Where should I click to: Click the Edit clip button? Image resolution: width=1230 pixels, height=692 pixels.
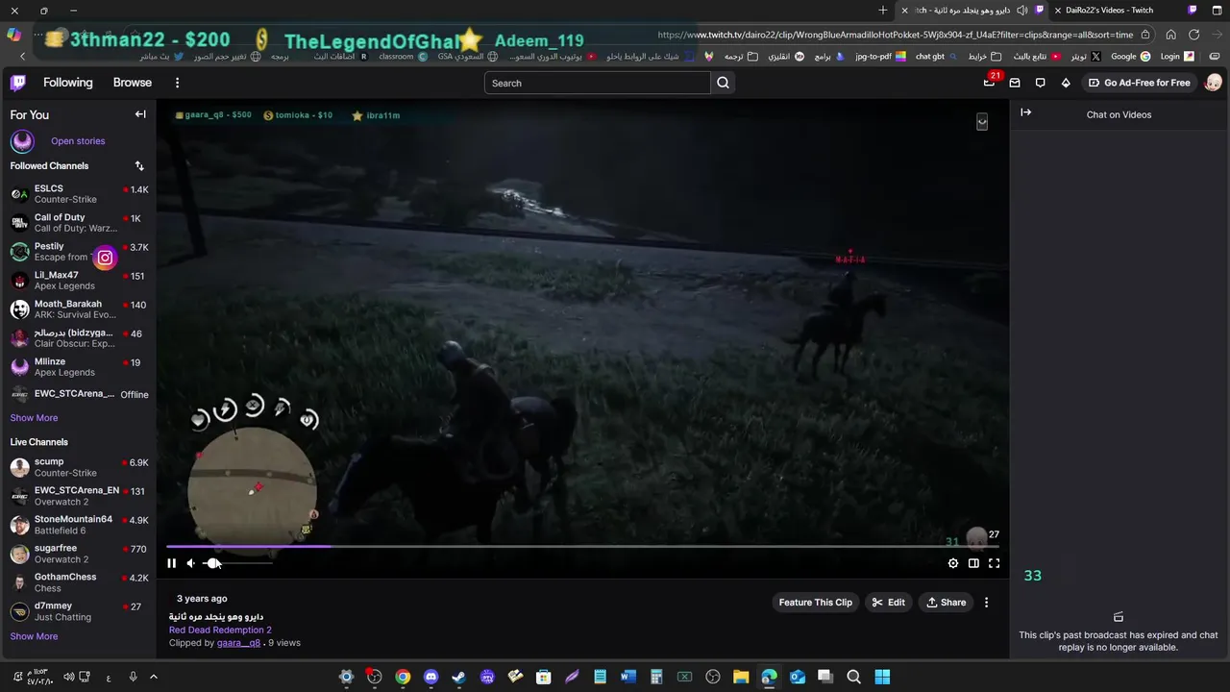[889, 603]
